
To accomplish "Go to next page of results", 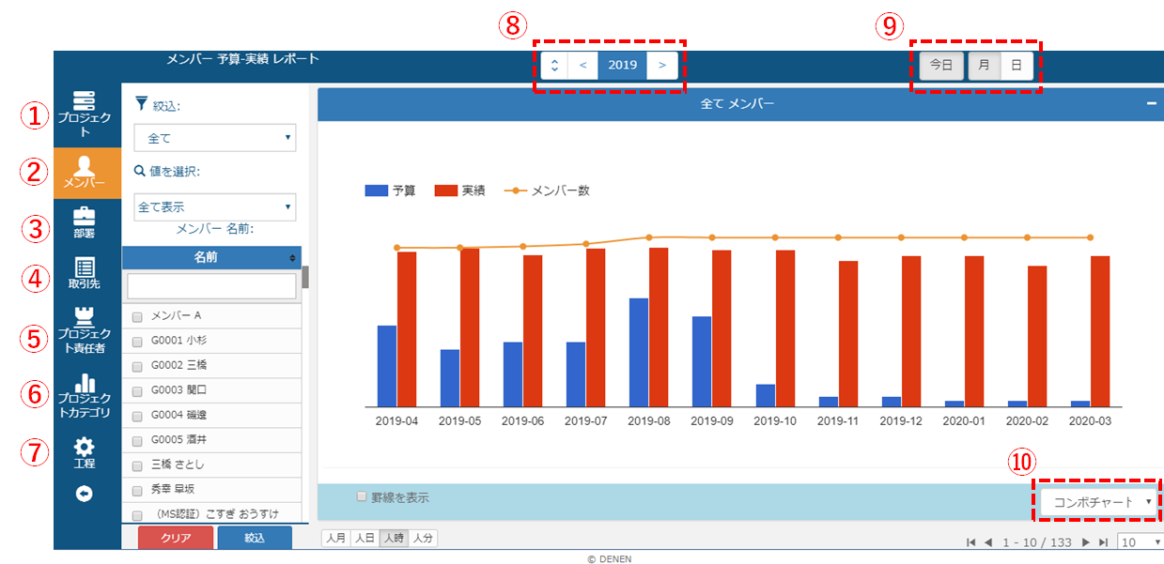I will [1086, 542].
